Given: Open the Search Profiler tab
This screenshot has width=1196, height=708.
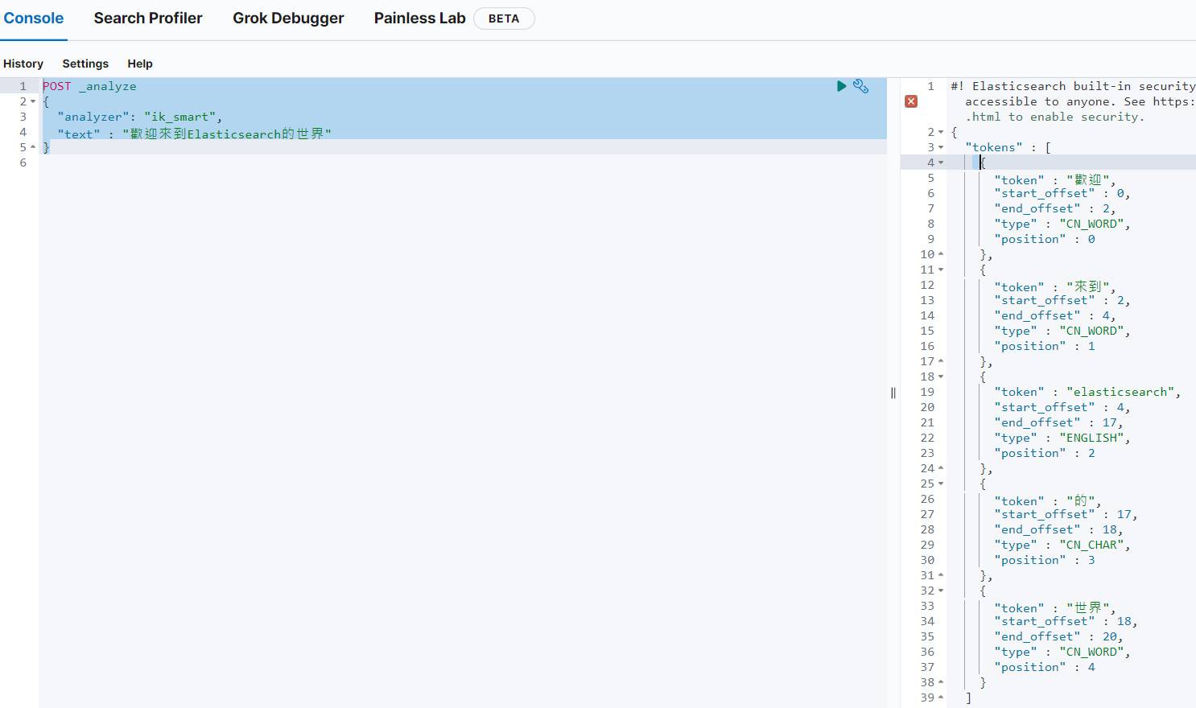Looking at the screenshot, I should [148, 18].
